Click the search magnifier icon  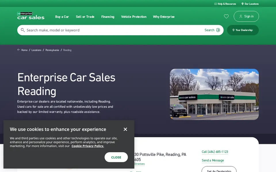click(23, 30)
